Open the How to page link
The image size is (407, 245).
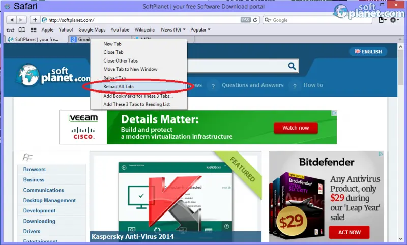tap(313, 85)
